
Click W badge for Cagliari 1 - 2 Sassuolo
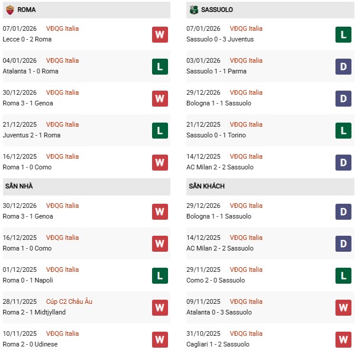coord(343,339)
